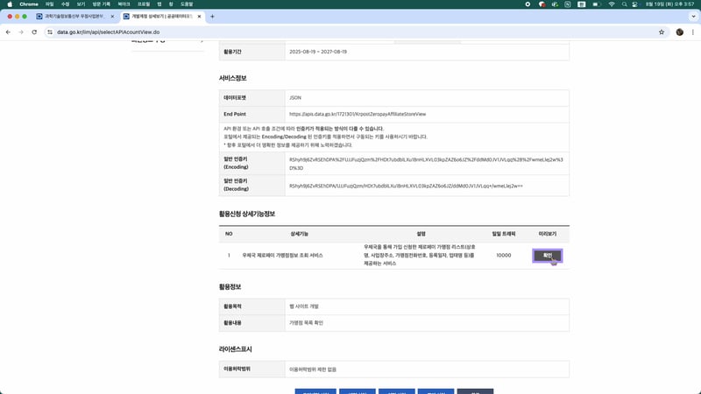Click the JSON data format value
Screen dimensions: 701x394
(295, 98)
